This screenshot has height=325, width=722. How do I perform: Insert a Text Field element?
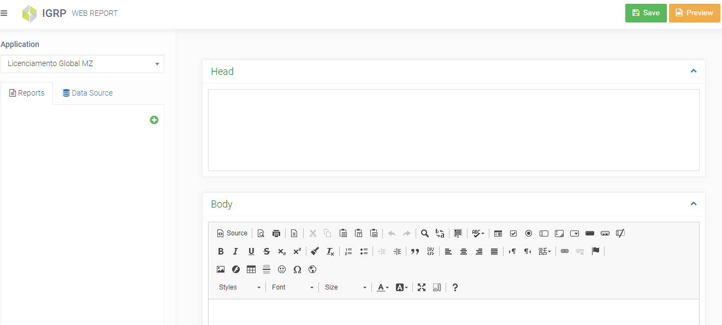(x=544, y=233)
